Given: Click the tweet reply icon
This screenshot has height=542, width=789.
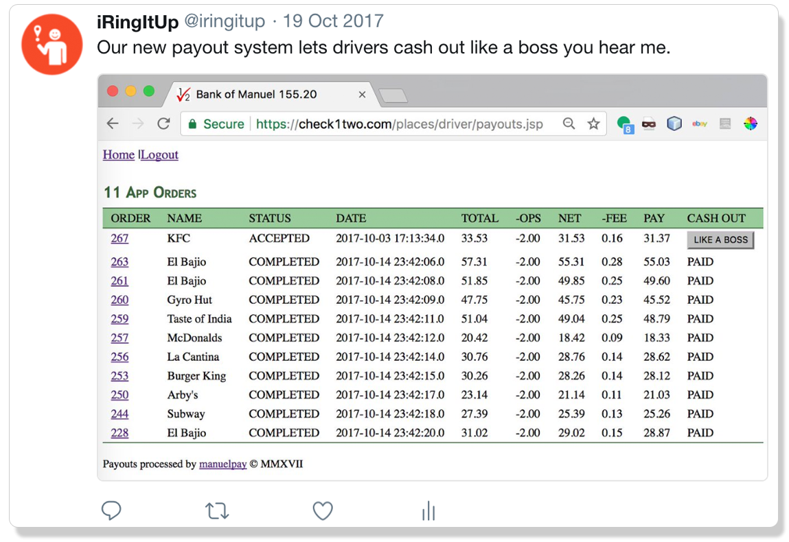Looking at the screenshot, I should point(111,510).
